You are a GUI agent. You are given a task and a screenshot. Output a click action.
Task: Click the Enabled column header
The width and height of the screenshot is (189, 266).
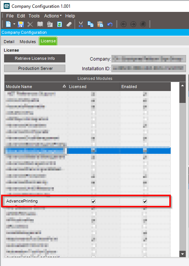coord(145,87)
